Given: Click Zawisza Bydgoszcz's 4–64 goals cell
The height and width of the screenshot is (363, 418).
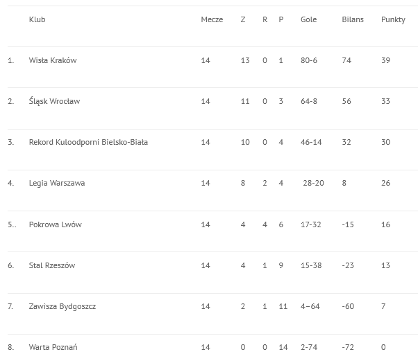Looking at the screenshot, I should tap(310, 306).
